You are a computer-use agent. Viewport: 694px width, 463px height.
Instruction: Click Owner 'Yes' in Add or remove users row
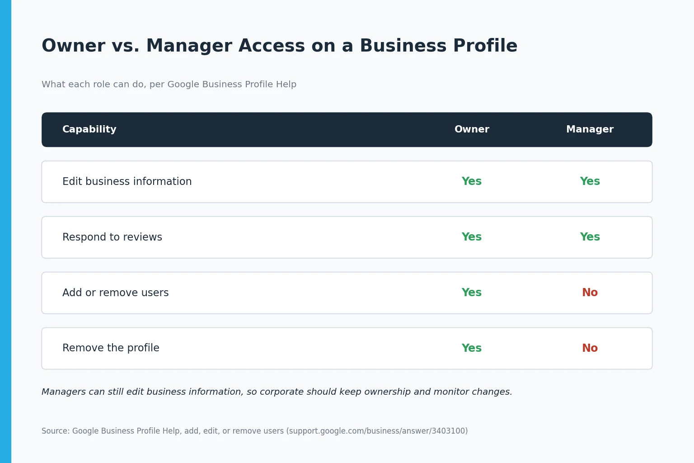point(472,293)
